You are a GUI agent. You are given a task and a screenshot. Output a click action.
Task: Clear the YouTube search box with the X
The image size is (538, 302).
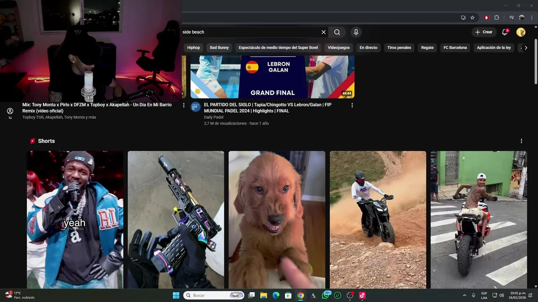click(324, 32)
